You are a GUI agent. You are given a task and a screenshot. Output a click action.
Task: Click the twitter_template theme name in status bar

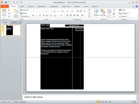[20, 102]
